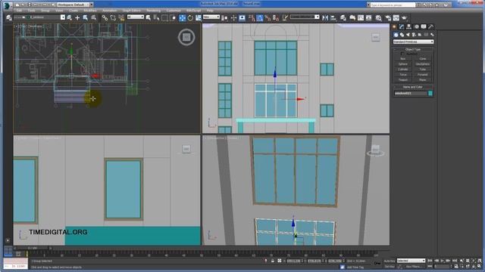The image size is (485, 272).
Task: Toggle the Angle Snap button
Action: pyautogui.click(x=259, y=17)
